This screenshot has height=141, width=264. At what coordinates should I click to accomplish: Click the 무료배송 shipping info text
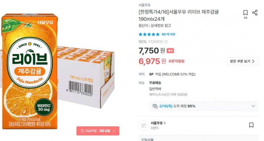[x=155, y=83]
